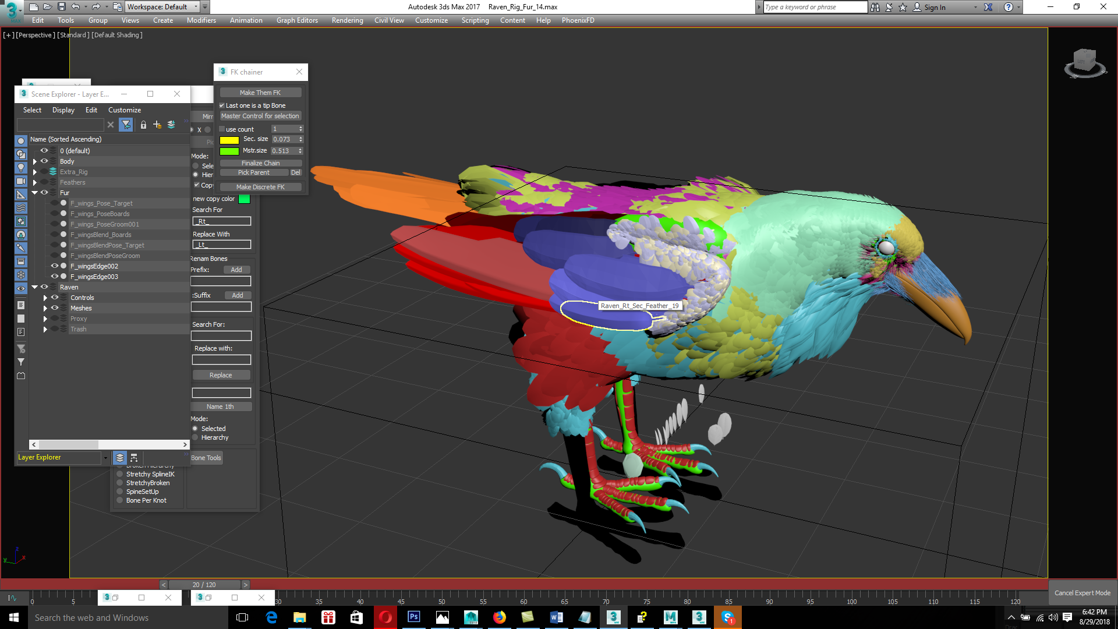Toggle Display Lights filter in Scene Explorer
1118x629 pixels.
click(21, 168)
